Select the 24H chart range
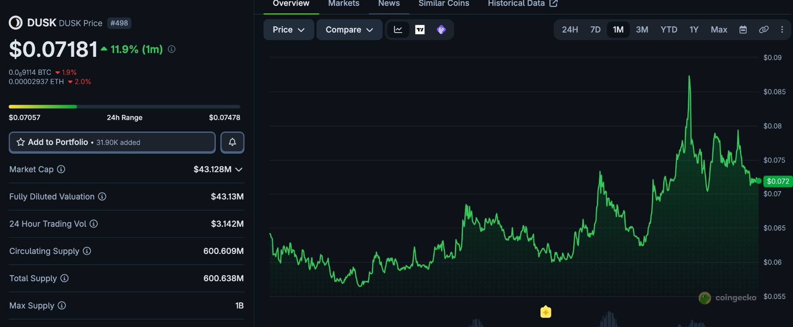 tap(570, 30)
